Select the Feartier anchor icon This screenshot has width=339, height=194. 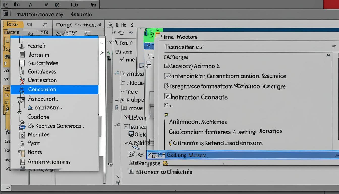point(22,46)
